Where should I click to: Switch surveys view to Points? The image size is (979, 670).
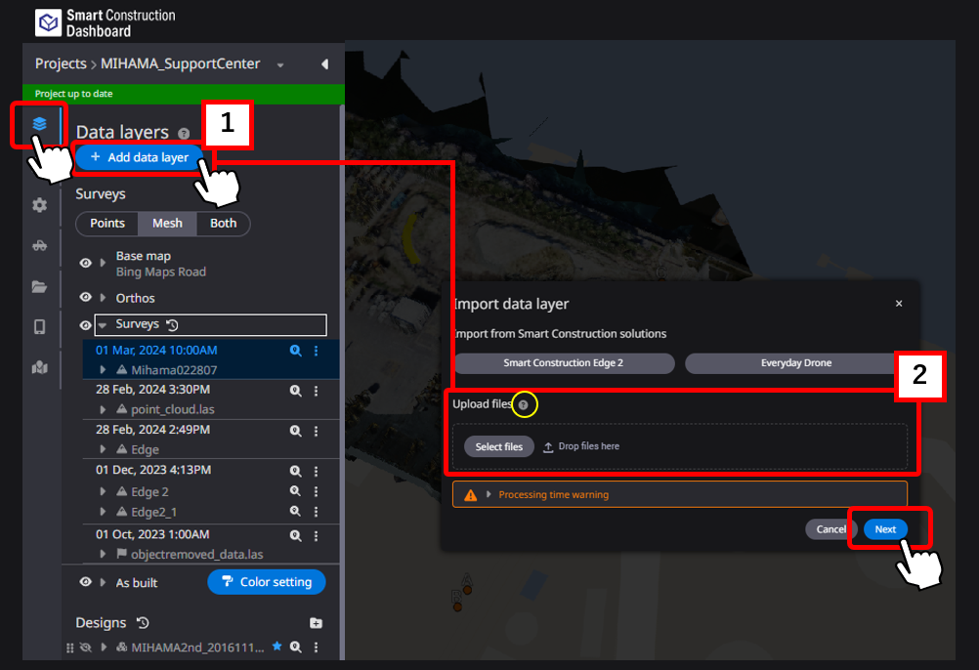[x=107, y=224]
